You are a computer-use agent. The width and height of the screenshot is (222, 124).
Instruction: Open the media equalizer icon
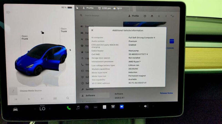pyautogui.click(x=55, y=98)
